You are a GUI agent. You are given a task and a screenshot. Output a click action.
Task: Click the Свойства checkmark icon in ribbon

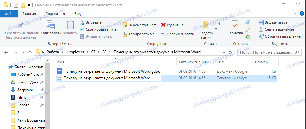(x=235, y=25)
